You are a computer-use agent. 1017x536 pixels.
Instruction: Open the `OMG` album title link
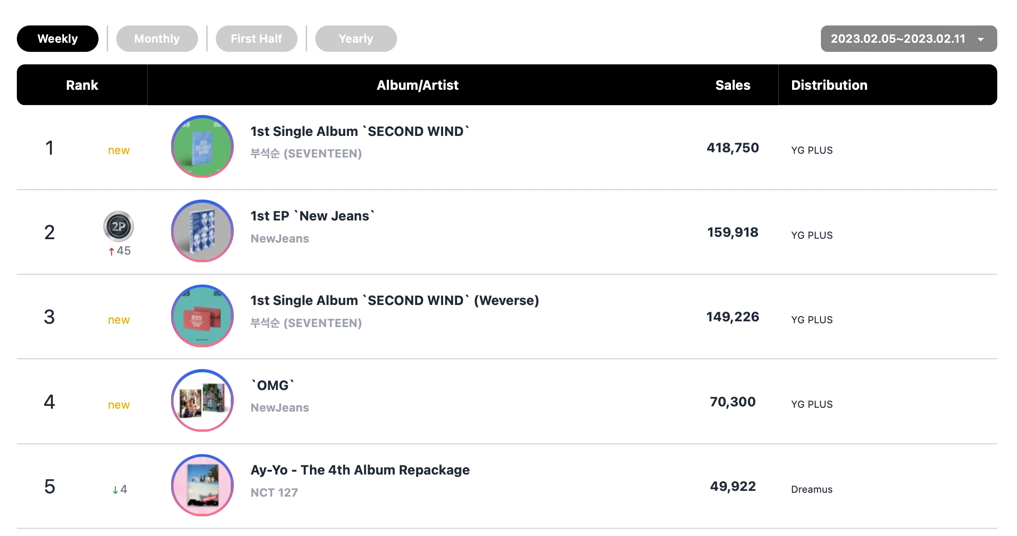tap(273, 385)
